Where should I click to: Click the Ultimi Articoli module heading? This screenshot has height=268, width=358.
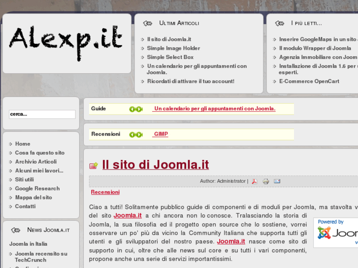pyautogui.click(x=179, y=23)
